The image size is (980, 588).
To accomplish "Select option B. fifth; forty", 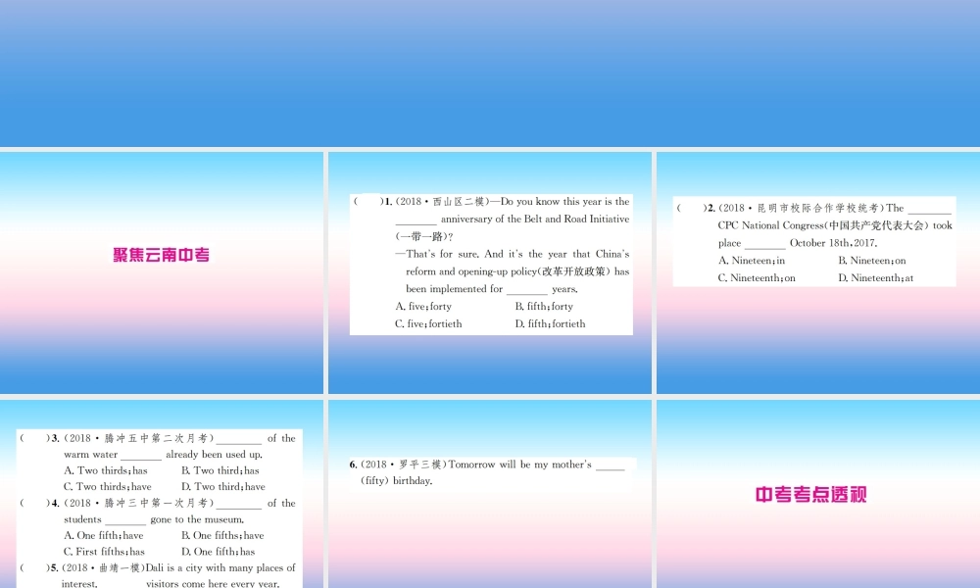I will 544,306.
